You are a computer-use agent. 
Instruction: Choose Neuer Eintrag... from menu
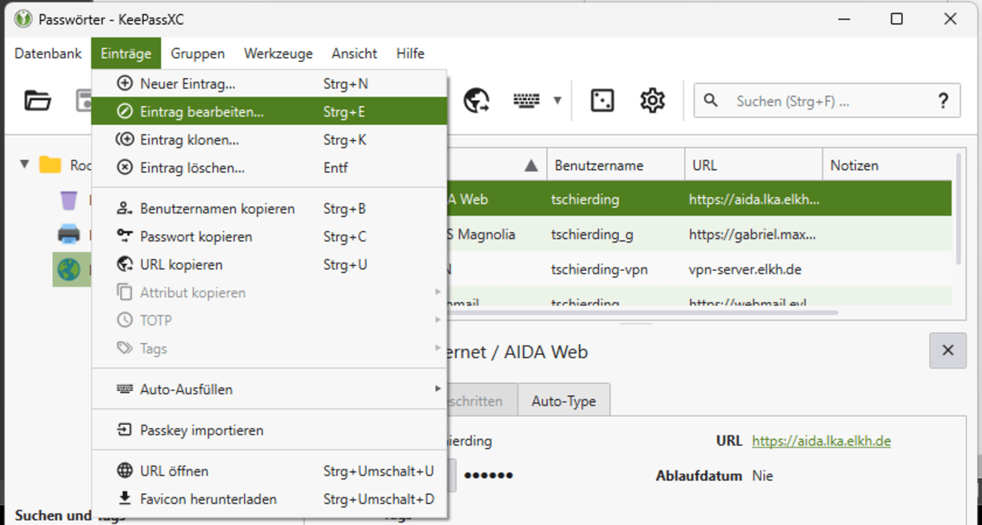[x=269, y=84]
